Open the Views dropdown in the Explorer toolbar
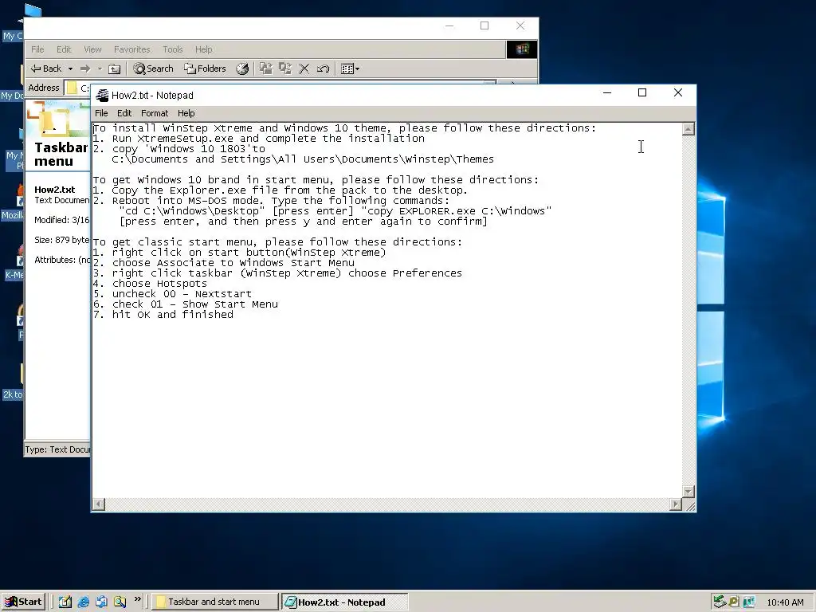Viewport: 816px width, 612px height. click(x=350, y=69)
